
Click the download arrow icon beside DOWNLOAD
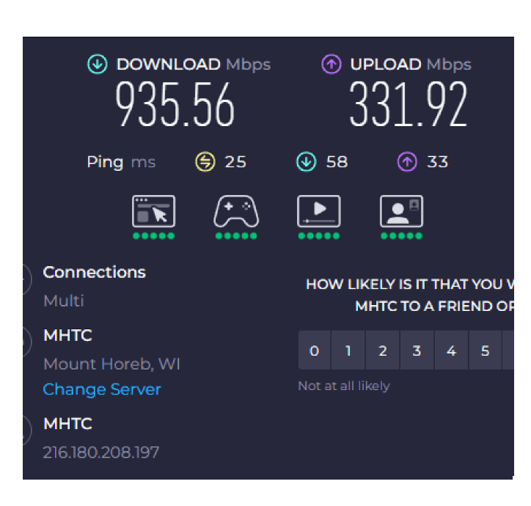[98, 65]
